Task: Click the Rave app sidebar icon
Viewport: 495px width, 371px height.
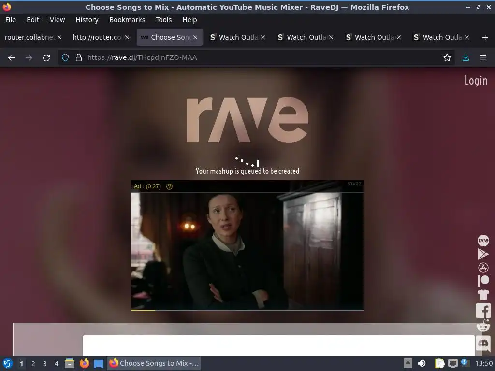Action: pos(483,241)
